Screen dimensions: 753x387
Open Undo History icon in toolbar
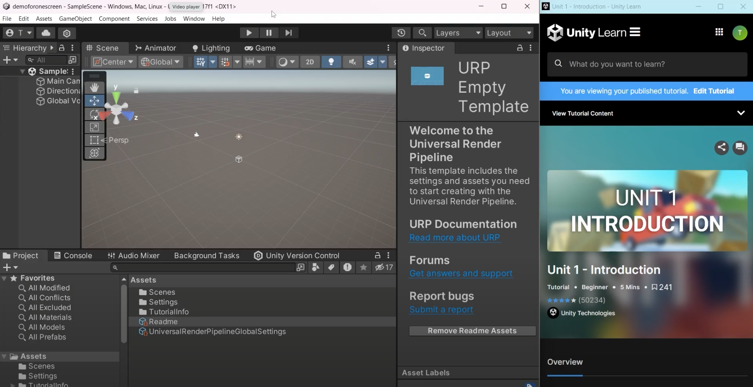pos(401,33)
